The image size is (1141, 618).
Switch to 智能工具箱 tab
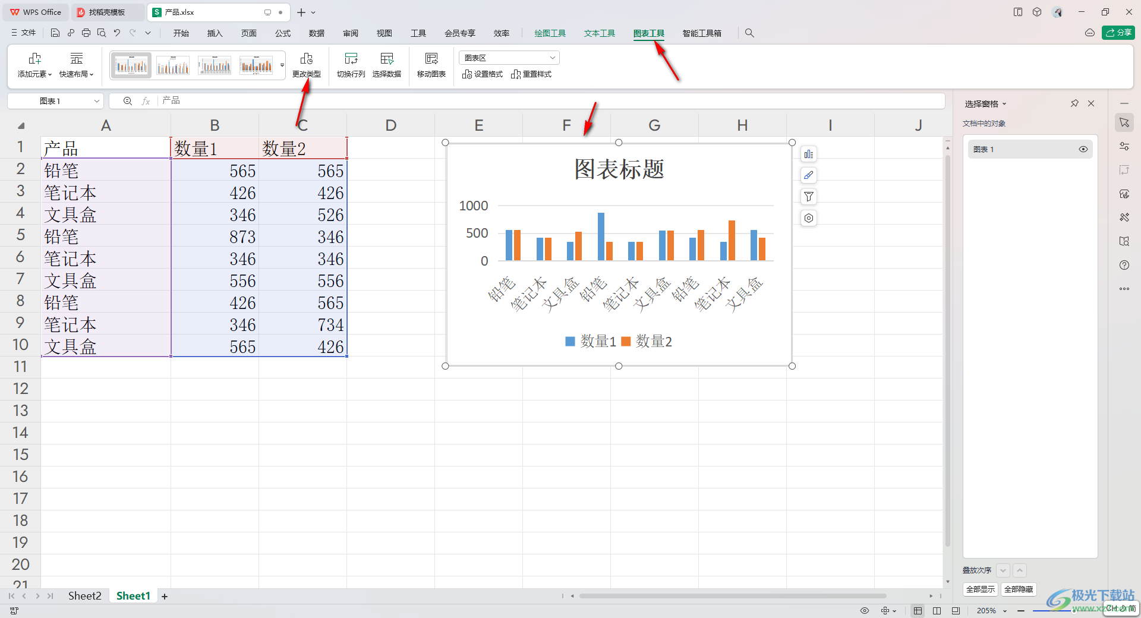click(702, 33)
